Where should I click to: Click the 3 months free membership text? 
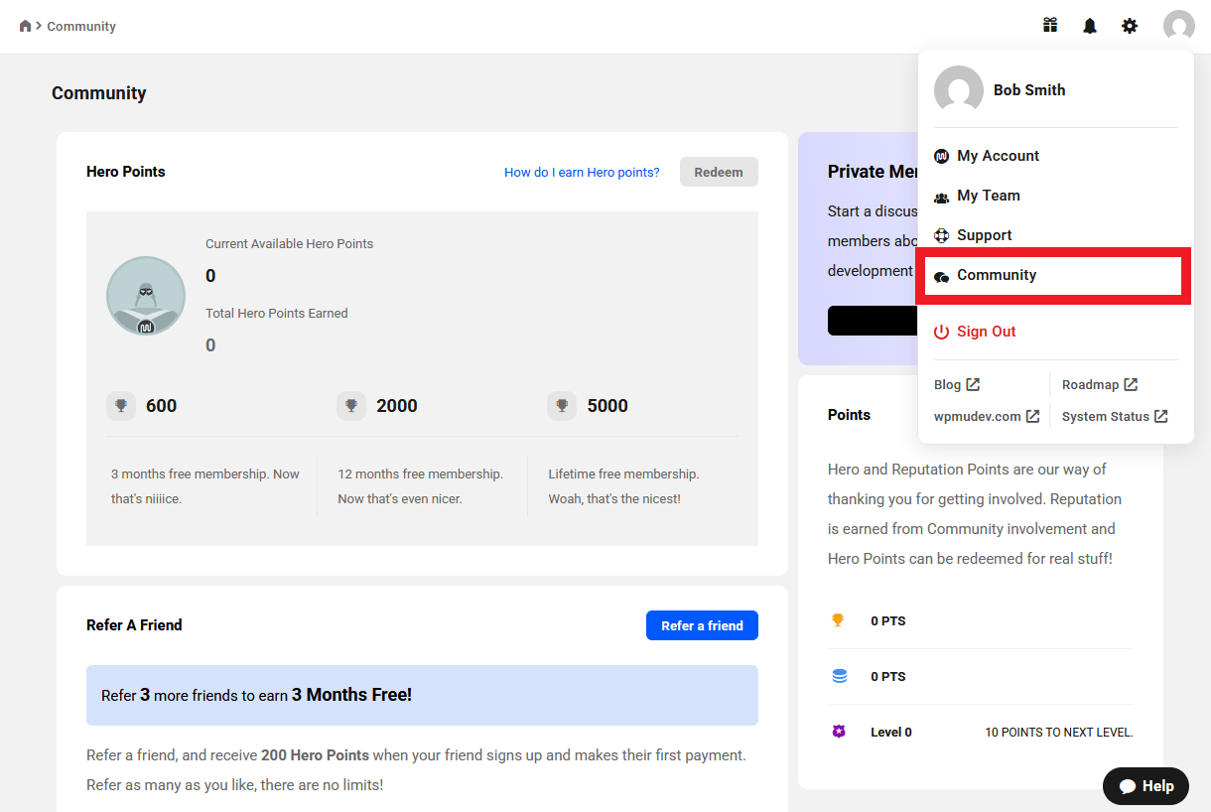(x=205, y=486)
